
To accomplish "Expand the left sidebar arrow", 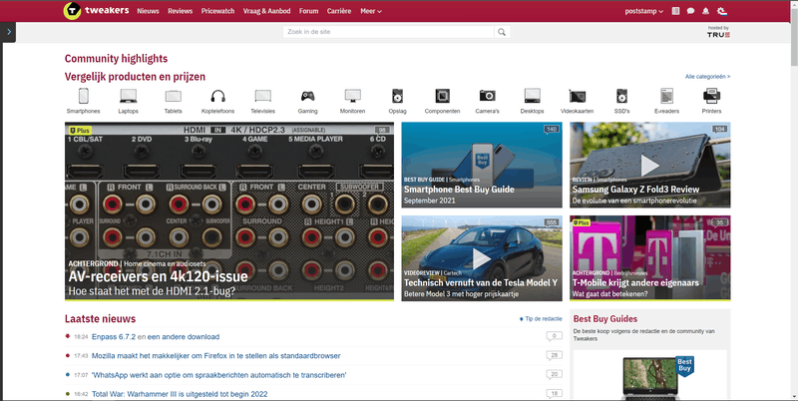I will click(9, 32).
